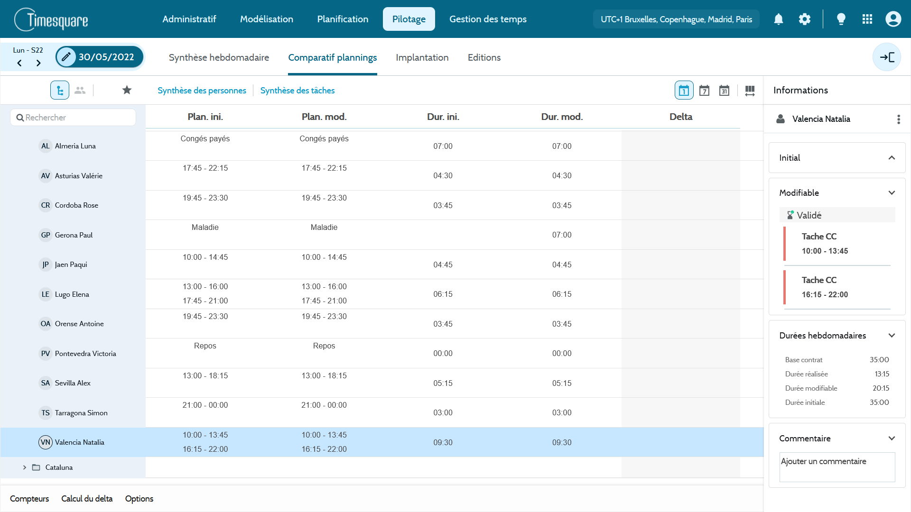Switch to Editions tab

(484, 57)
